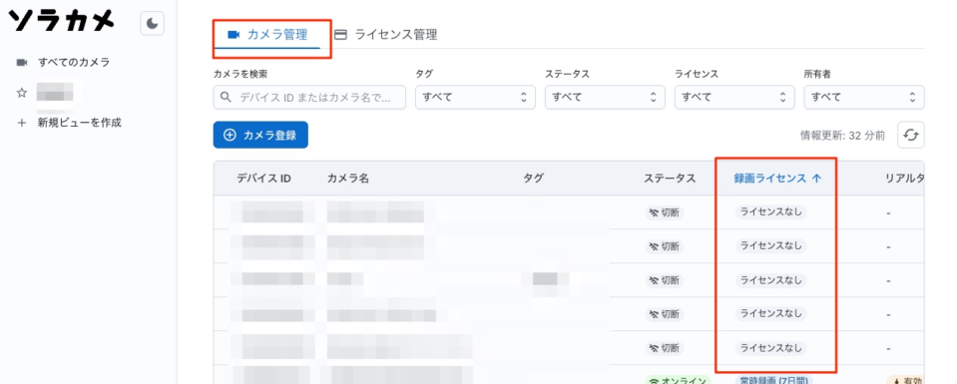Toggle dark mode moon icon

[152, 24]
